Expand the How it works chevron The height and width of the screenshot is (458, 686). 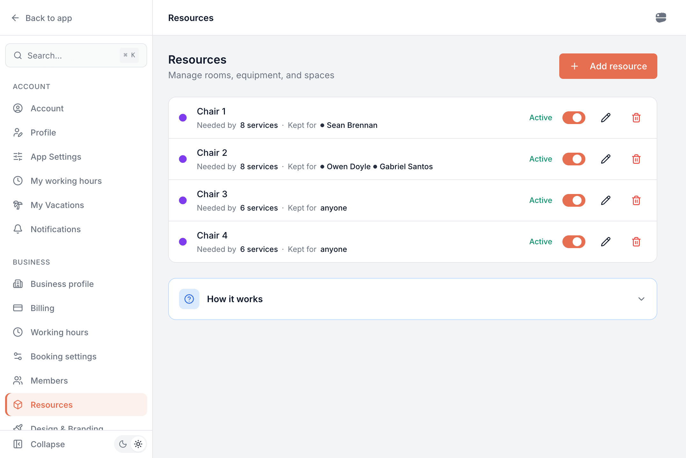(641, 299)
